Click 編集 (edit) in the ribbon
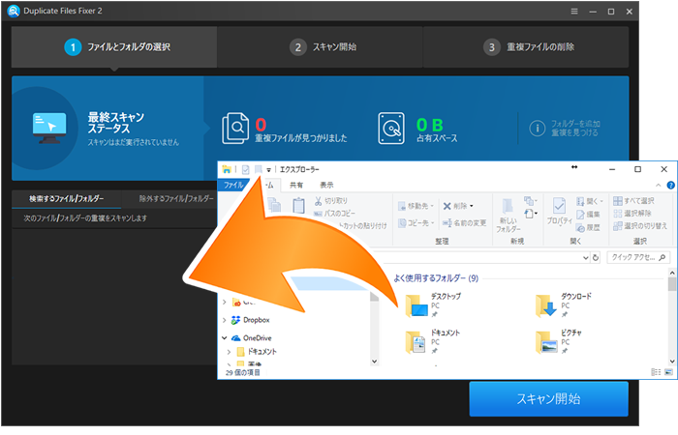Screen dimensions: 678x435 point(589,214)
